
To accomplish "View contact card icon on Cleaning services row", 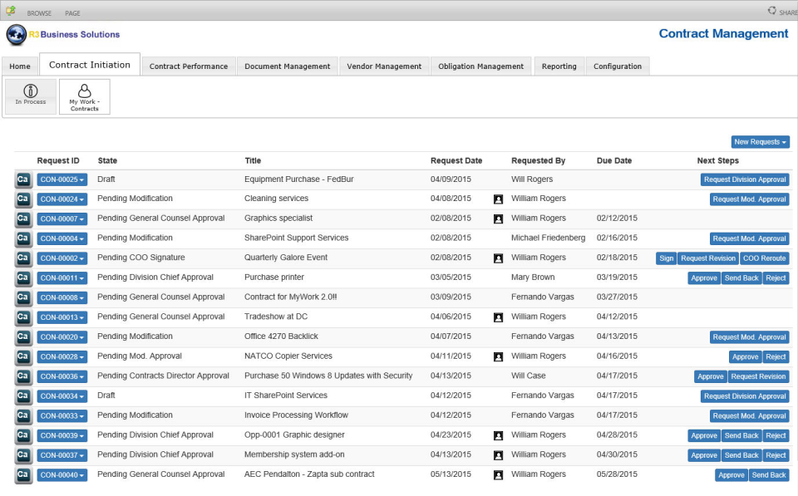I will pos(497,199).
